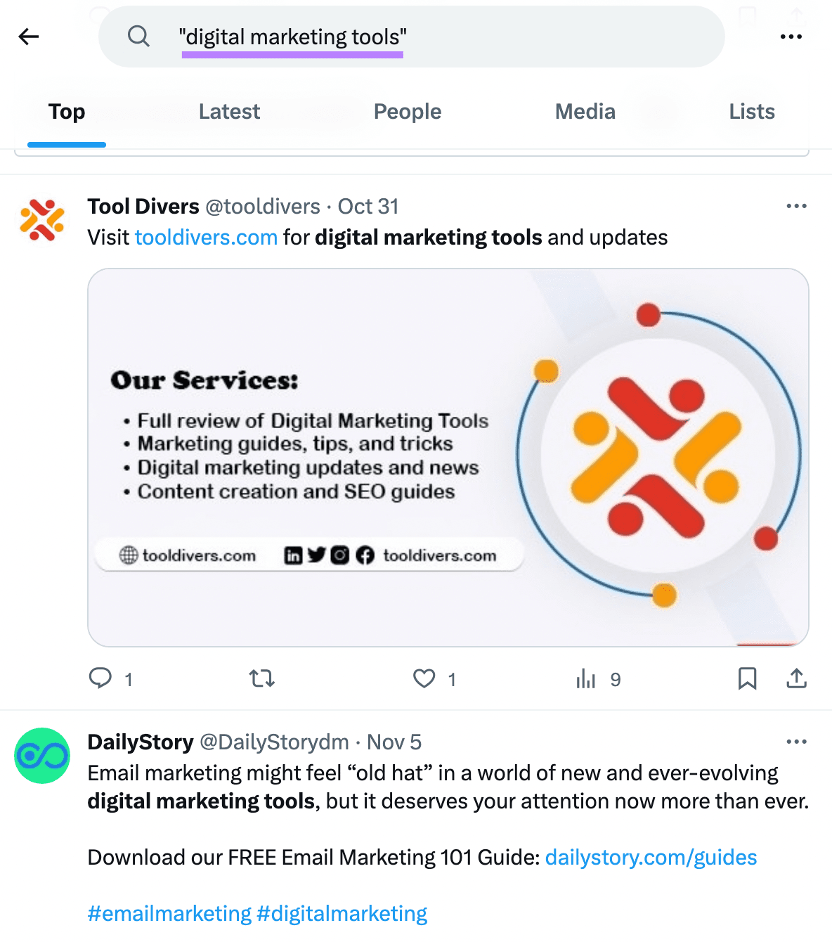832x942 pixels.
Task: Open the search options menu
Action: pyautogui.click(x=792, y=36)
